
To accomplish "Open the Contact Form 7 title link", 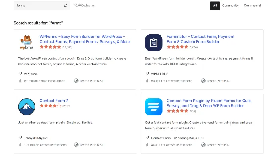I will pos(54,101).
